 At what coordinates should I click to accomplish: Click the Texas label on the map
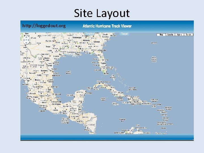pos(48,46)
